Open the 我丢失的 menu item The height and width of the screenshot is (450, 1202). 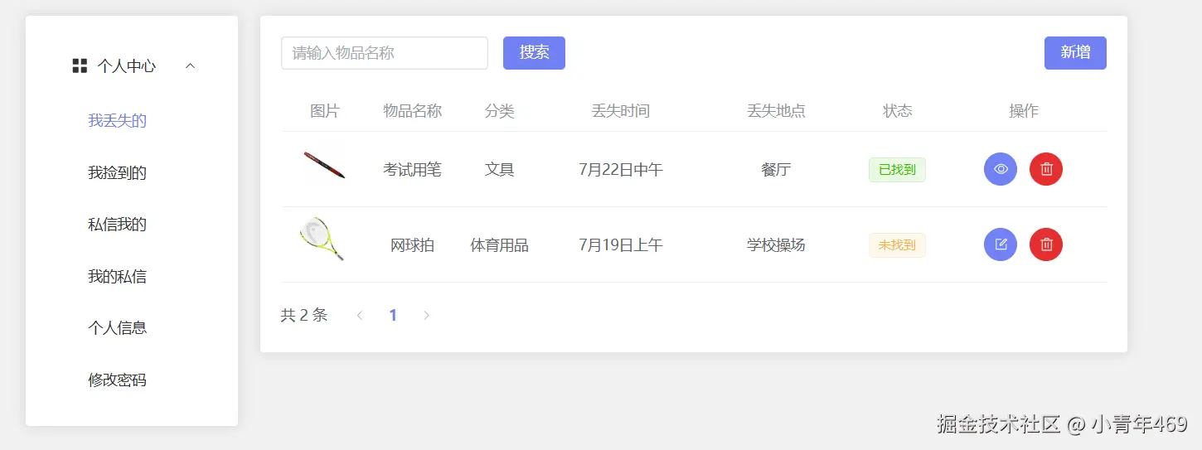tap(118, 121)
